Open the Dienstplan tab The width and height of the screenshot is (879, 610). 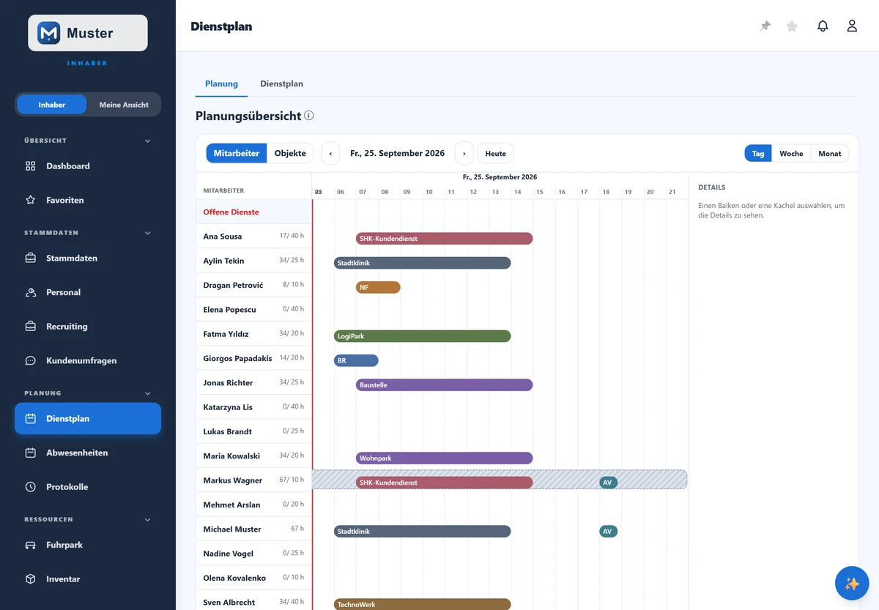pyautogui.click(x=281, y=83)
